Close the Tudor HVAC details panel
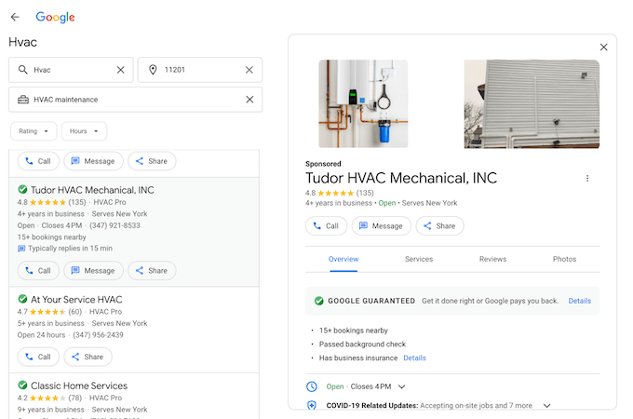633x419 pixels. click(x=603, y=47)
